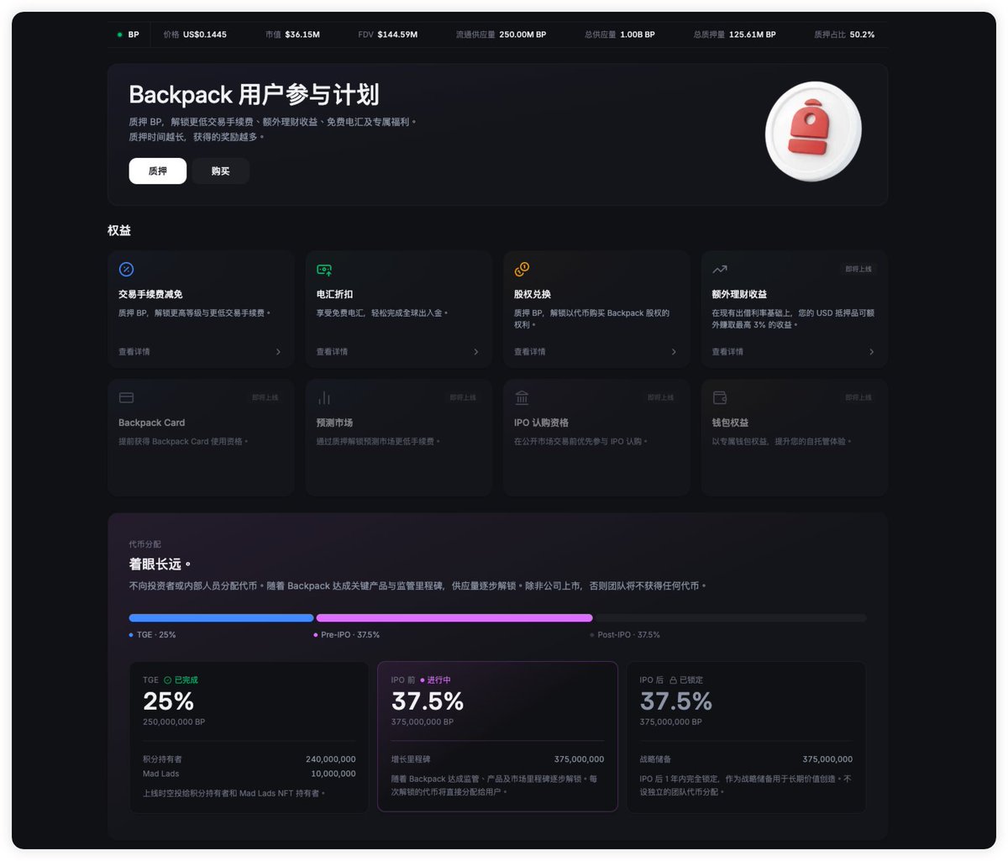1008x861 pixels.
Task: Click the purple Pre-IPO progress bar segment
Action: coord(454,618)
